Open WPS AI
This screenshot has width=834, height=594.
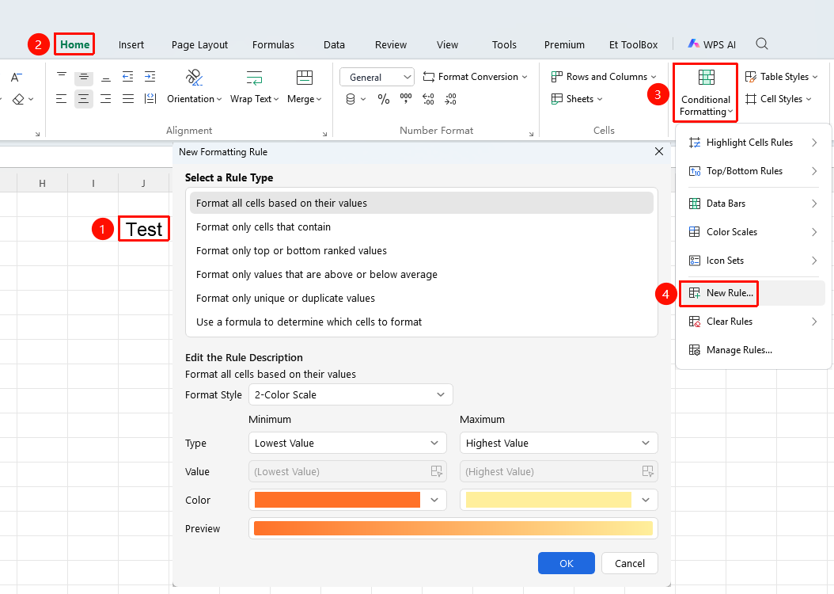(711, 44)
